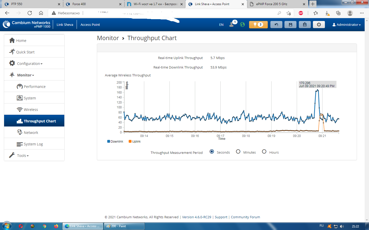Click the Version 4.6.0-RC29 link

point(197,217)
